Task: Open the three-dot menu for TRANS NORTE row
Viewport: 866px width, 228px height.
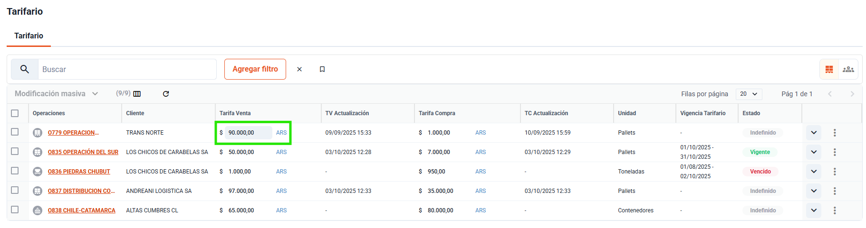Action: tap(834, 133)
